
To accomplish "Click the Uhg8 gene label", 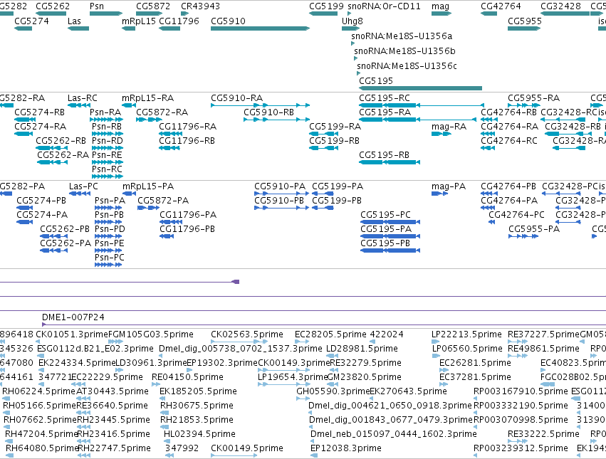I will click(352, 21).
